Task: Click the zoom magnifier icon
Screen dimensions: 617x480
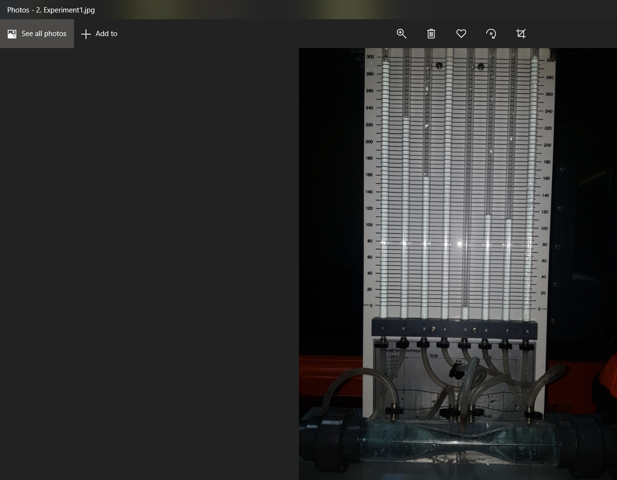Action: point(402,34)
